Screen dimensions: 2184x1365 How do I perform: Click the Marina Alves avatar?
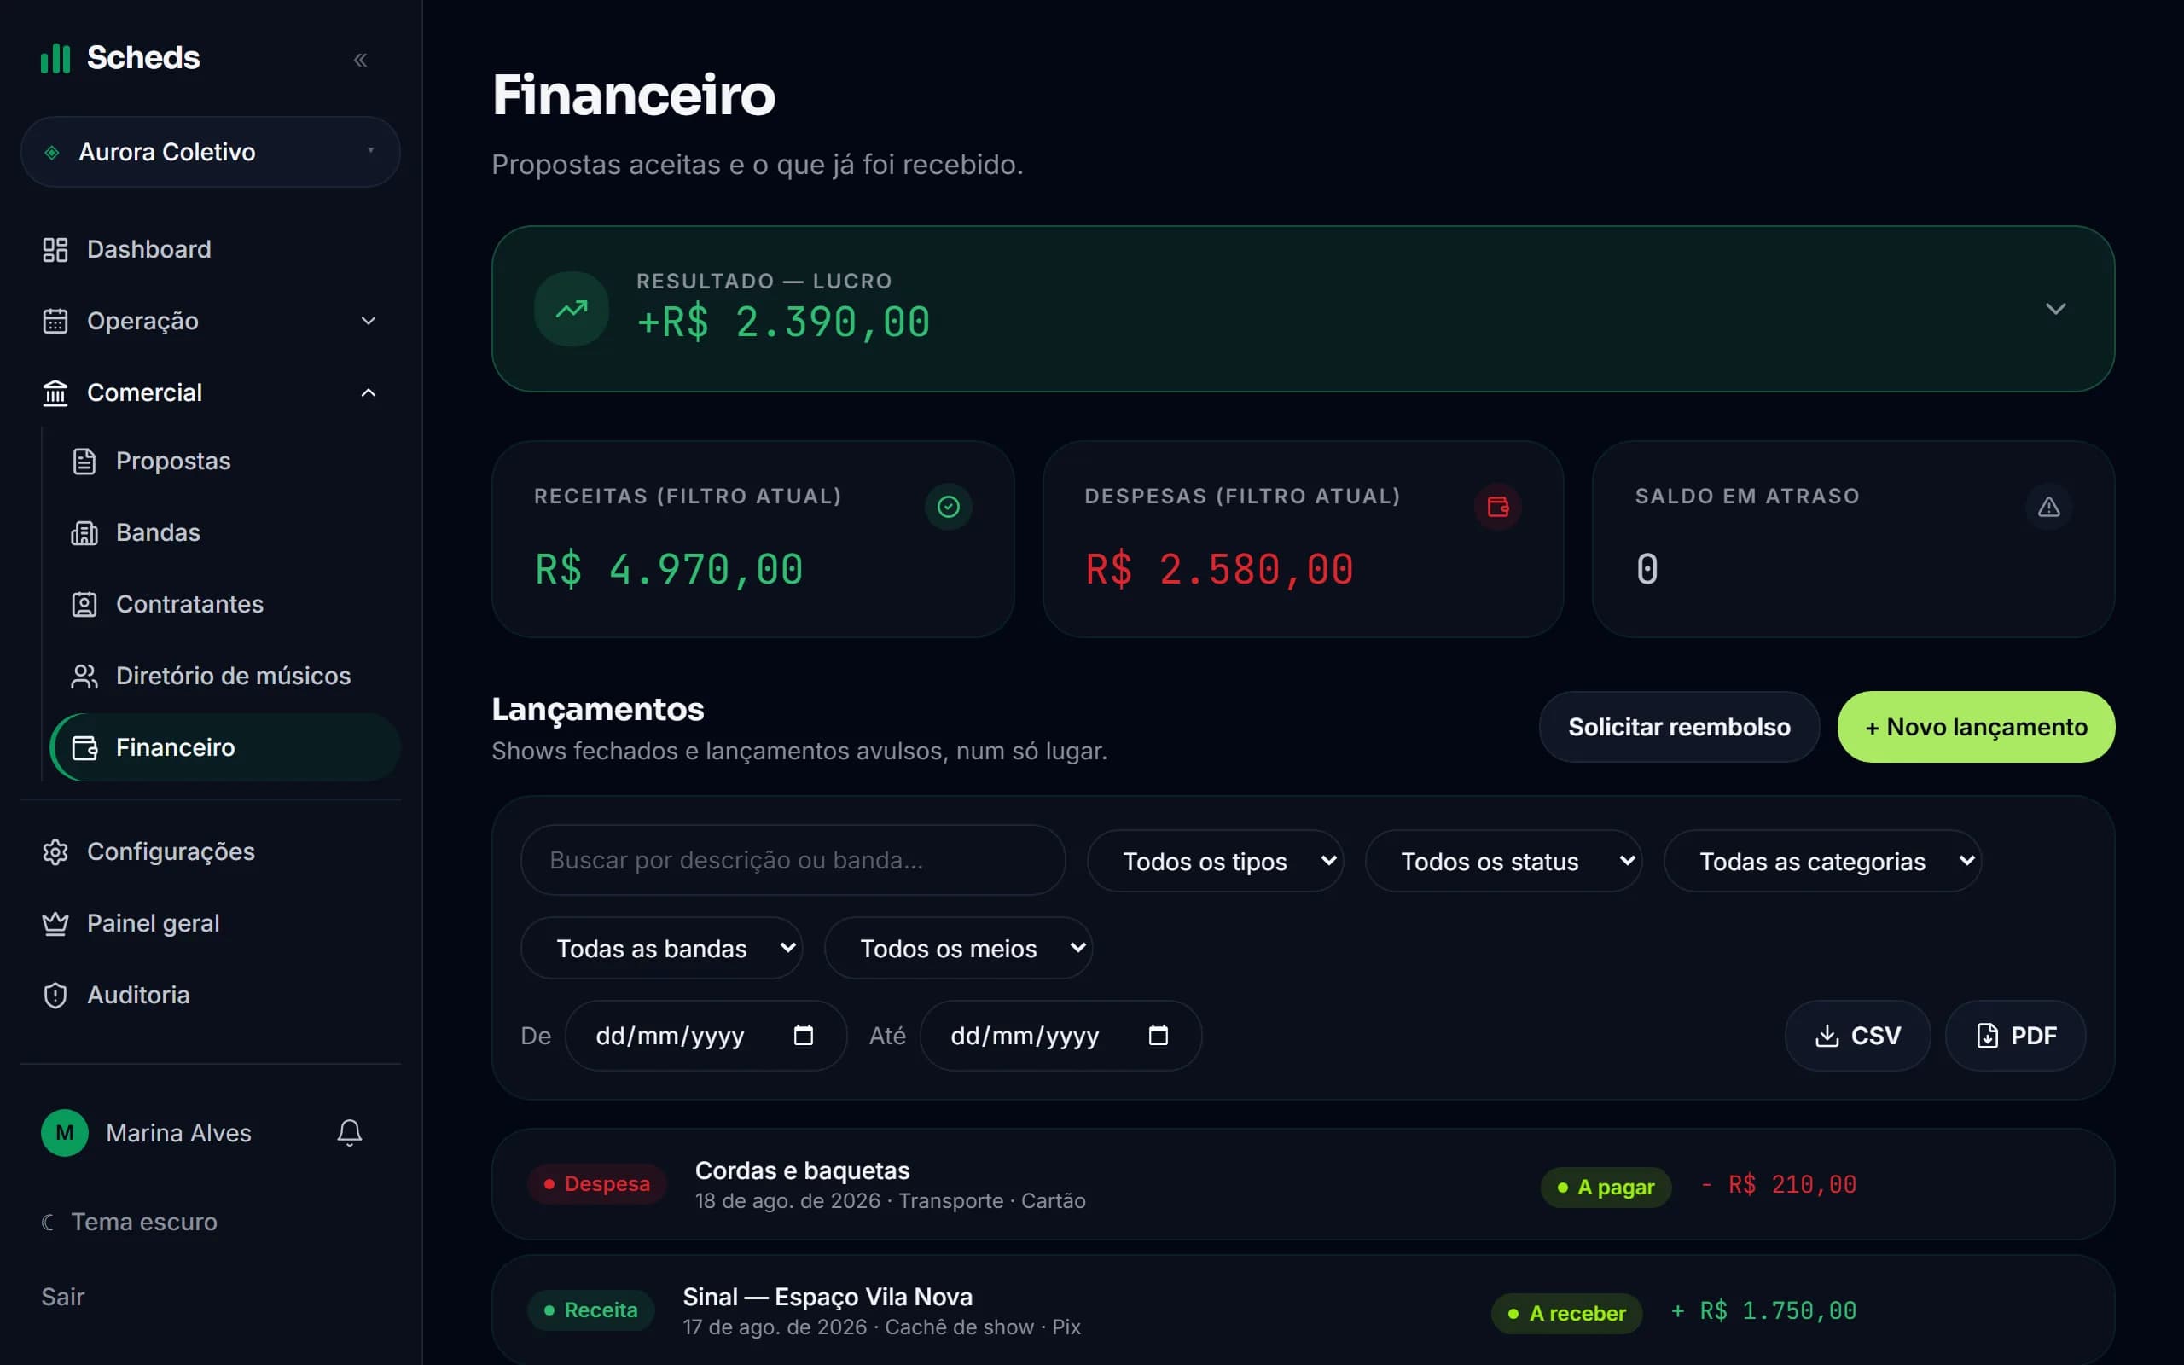[x=65, y=1132]
